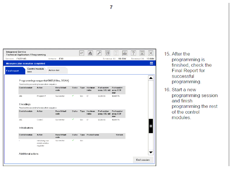Collapse the blue header bar panel icon
This screenshot has width=232, height=169.
(x=151, y=63)
